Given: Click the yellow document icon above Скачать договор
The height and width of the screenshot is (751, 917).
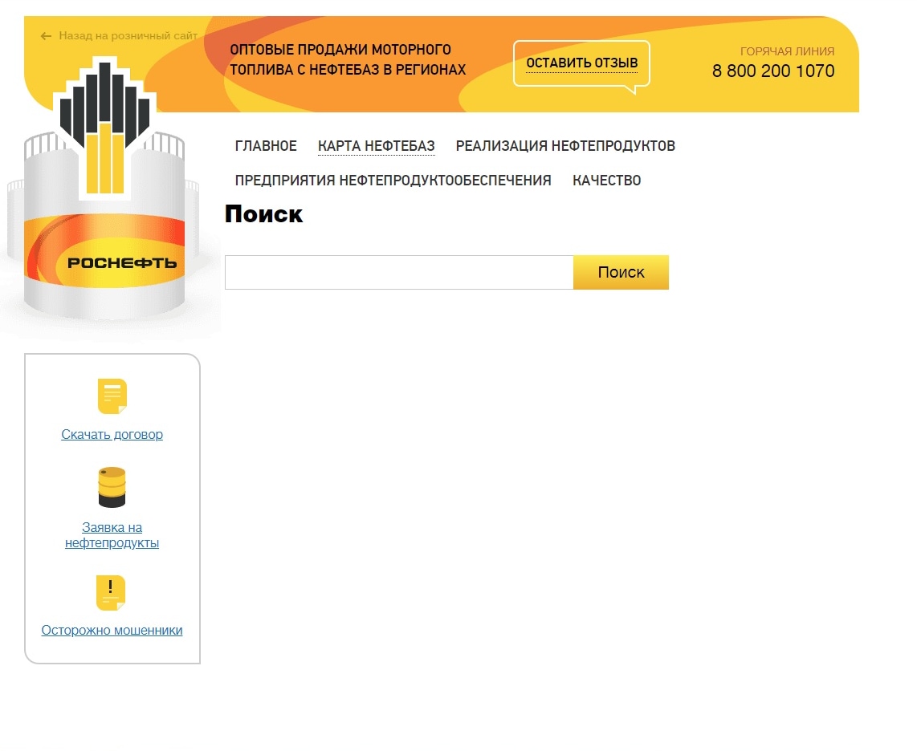Looking at the screenshot, I should (x=112, y=396).
